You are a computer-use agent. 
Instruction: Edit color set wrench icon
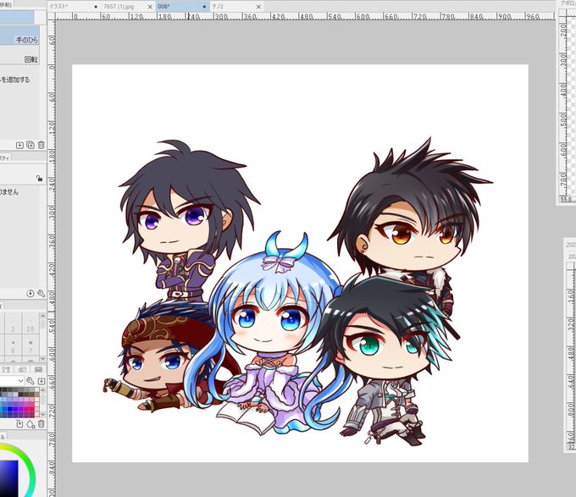pyautogui.click(x=30, y=381)
